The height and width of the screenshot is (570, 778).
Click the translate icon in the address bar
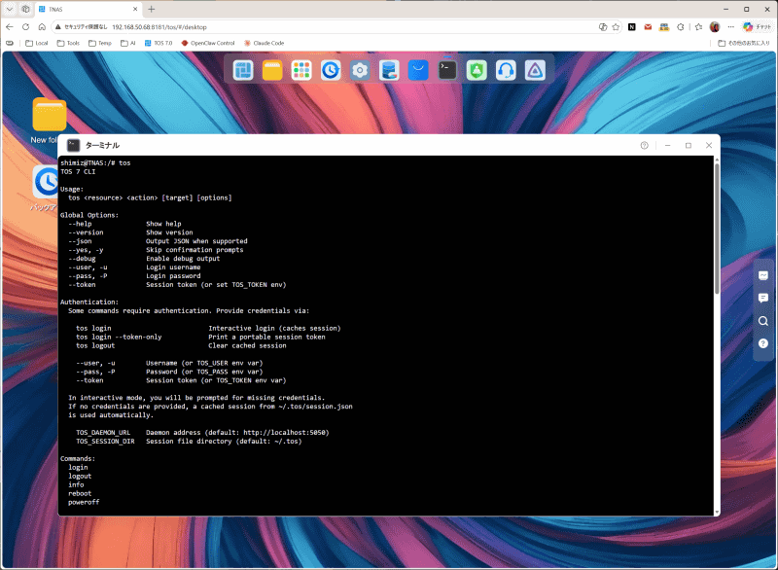pos(603,27)
